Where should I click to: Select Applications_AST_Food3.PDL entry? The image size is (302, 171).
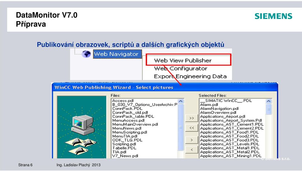point(229,140)
